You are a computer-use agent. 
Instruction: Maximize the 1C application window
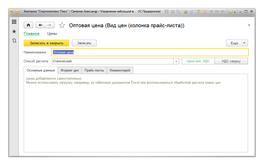point(246,11)
